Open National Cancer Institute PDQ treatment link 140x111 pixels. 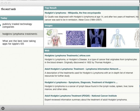tap(81, 96)
